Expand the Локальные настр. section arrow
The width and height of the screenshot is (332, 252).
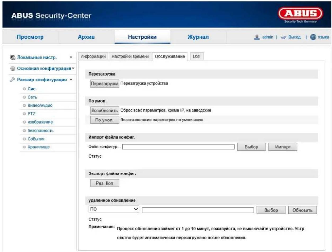(x=71, y=57)
